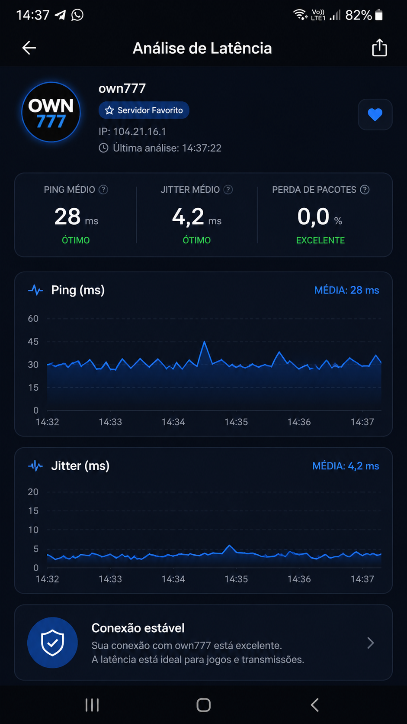407x724 pixels.
Task: Tap the own777 server logo
Action: tap(51, 112)
